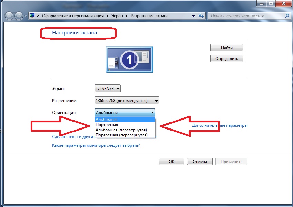Confirm settings with the OK button
Screen dimensions: 293x207
click(x=172, y=161)
